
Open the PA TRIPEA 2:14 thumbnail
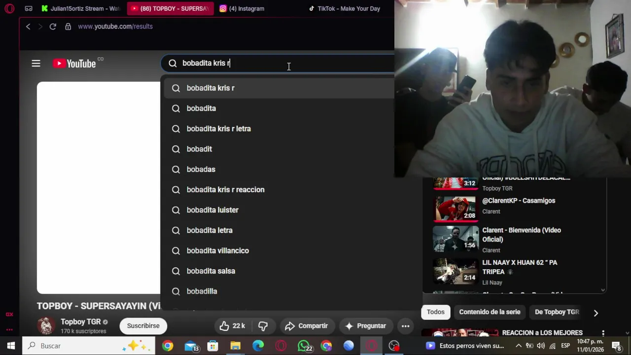click(456, 271)
